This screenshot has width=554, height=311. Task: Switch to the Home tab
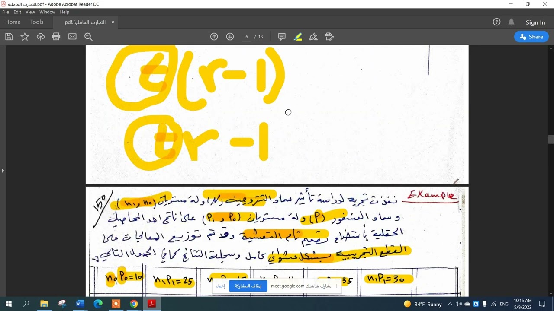[13, 22]
